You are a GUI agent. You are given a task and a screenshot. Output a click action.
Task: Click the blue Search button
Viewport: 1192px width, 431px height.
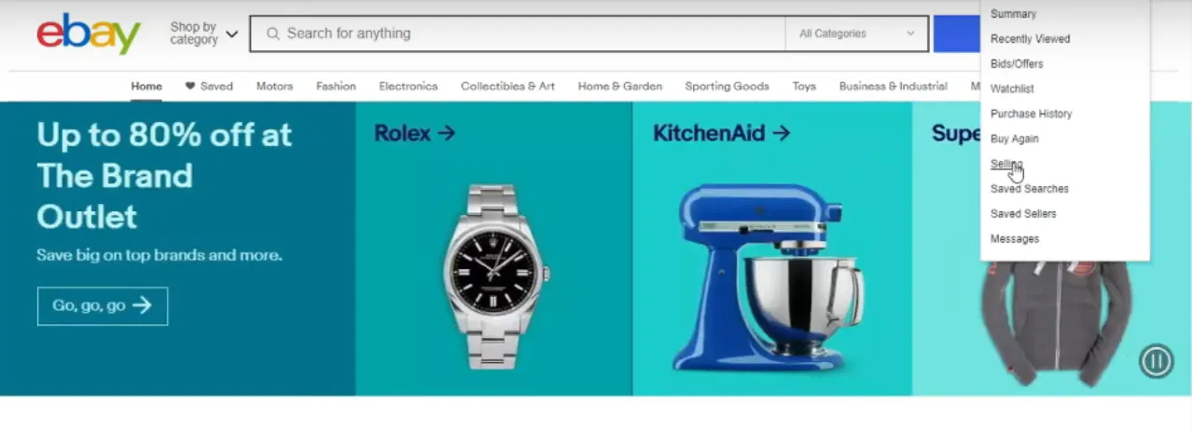[956, 34]
